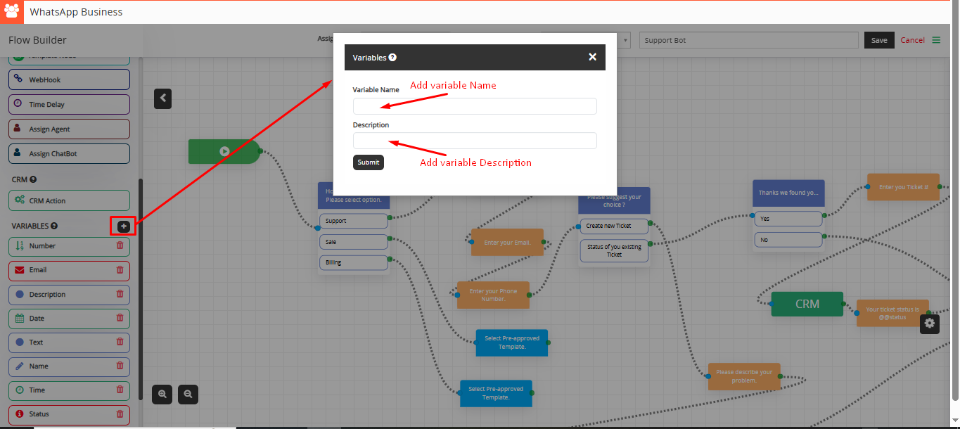Select the Your ticket status node
The width and height of the screenshot is (960, 429).
click(x=892, y=313)
